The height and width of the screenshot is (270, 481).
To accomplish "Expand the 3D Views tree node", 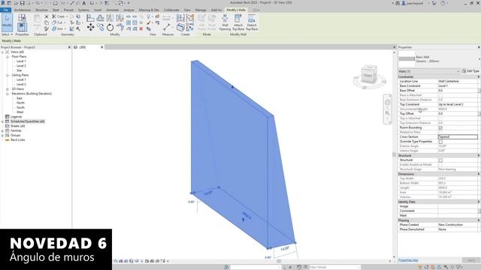I will click(x=8, y=89).
